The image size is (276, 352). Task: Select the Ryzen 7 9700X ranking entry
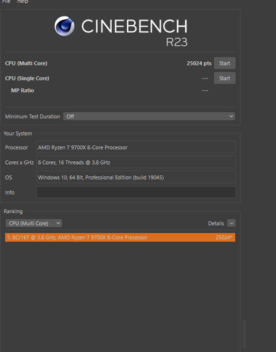pos(120,238)
